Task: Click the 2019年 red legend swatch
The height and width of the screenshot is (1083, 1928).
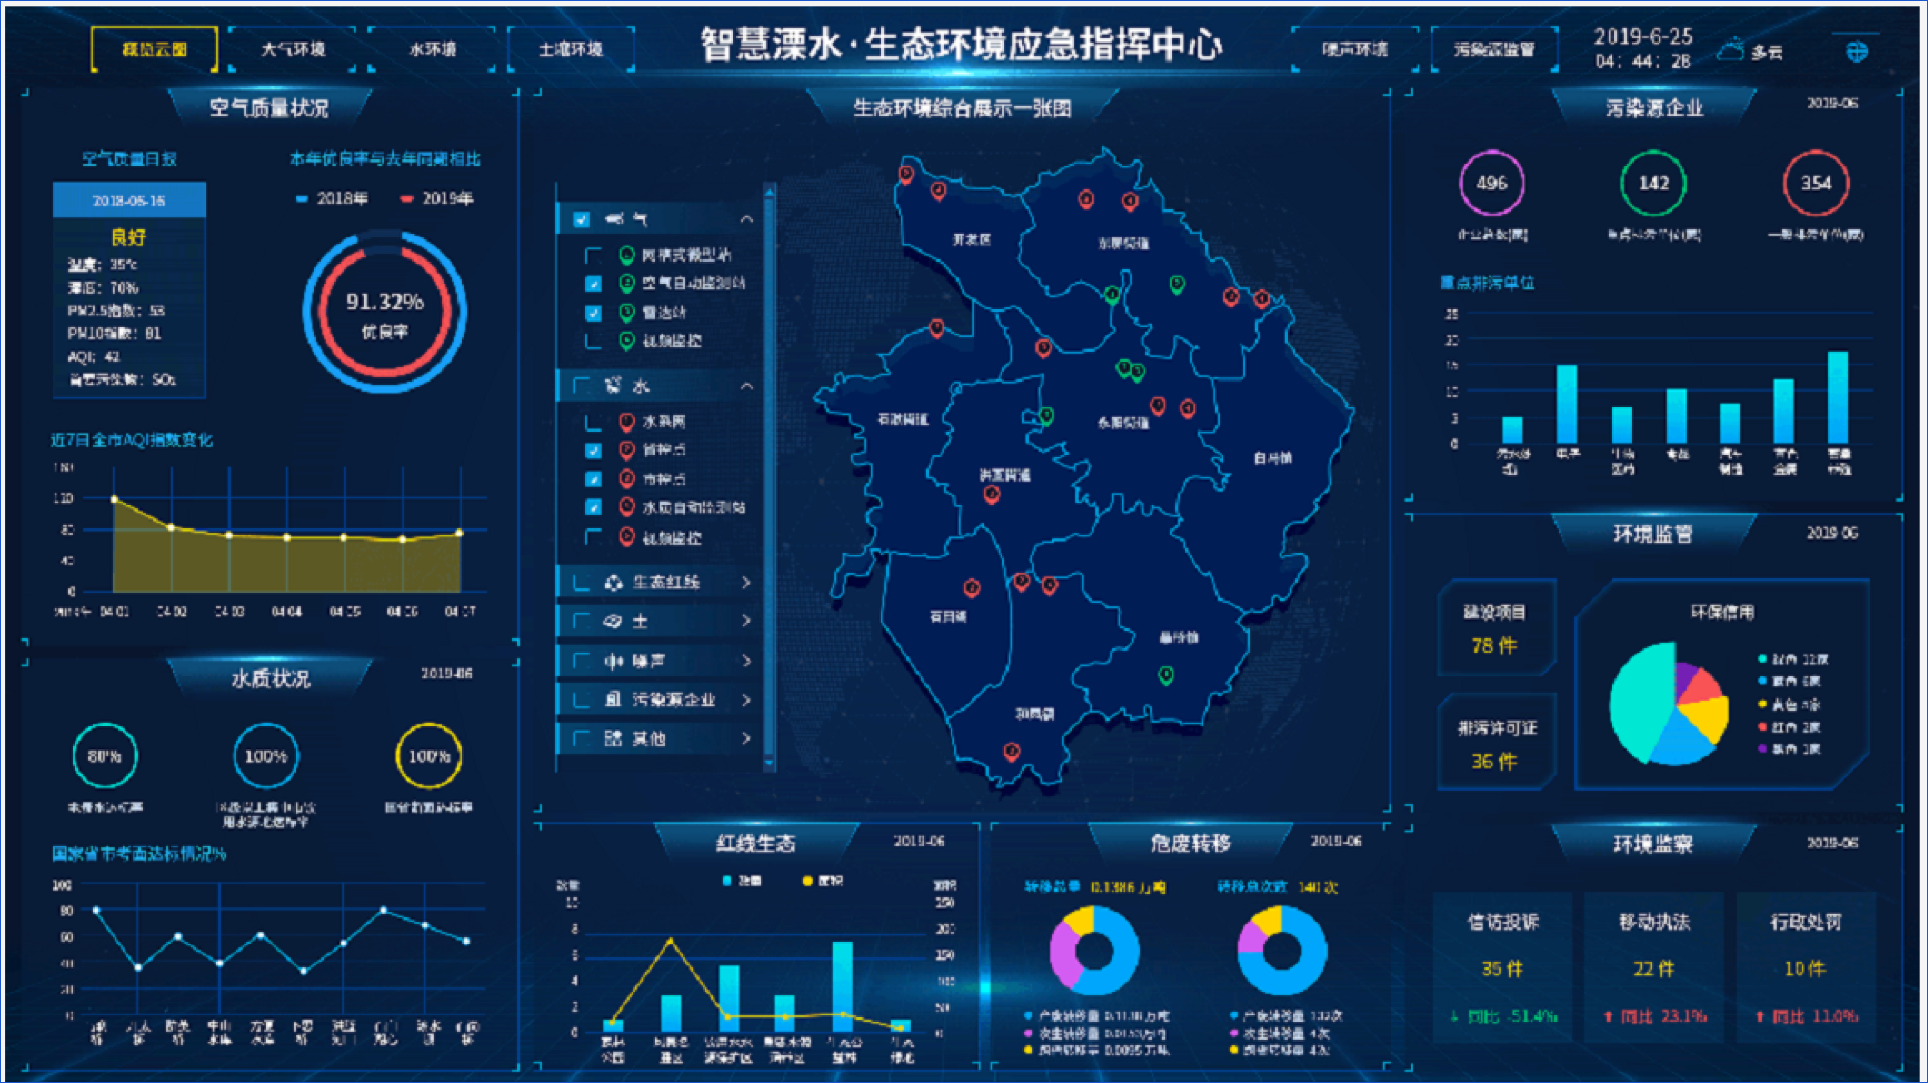Action: coord(406,199)
